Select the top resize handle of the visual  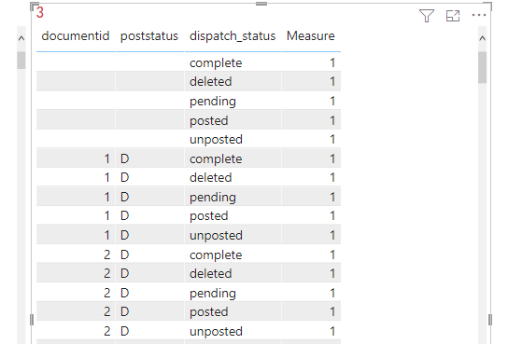(x=261, y=4)
